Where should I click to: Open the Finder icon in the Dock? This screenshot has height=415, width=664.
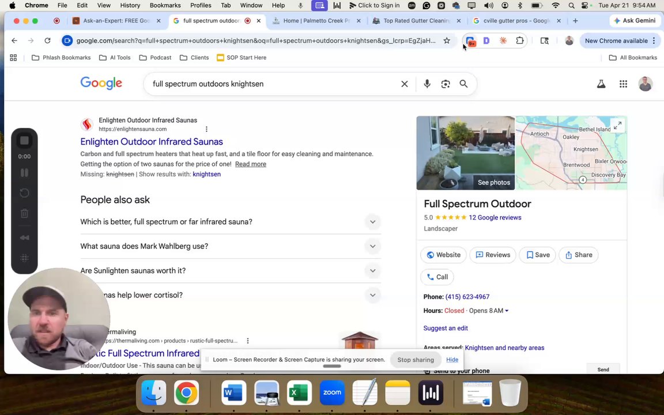[x=154, y=393]
